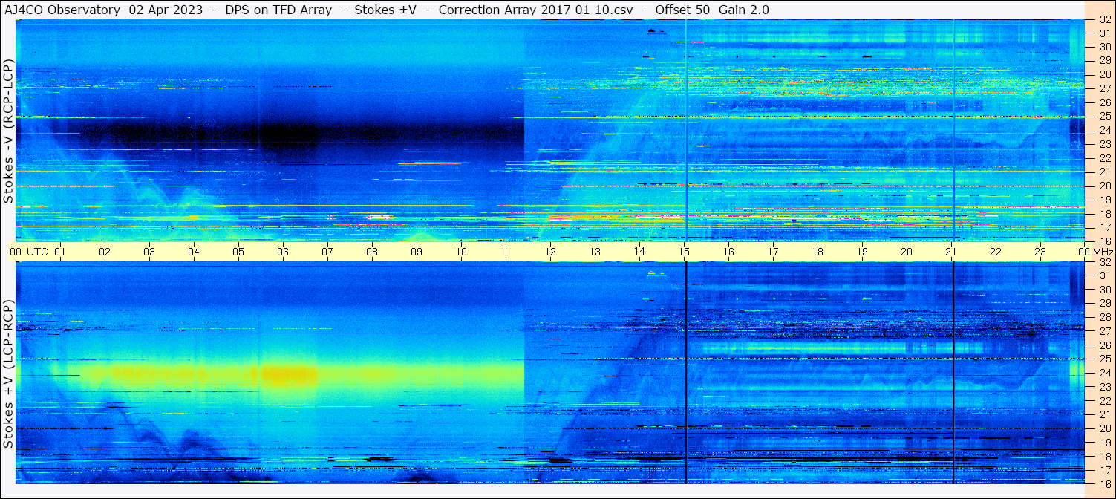Screen dimensions: 1116x499
Task: Click the "UTC" label on time axis
Action: (x=37, y=252)
